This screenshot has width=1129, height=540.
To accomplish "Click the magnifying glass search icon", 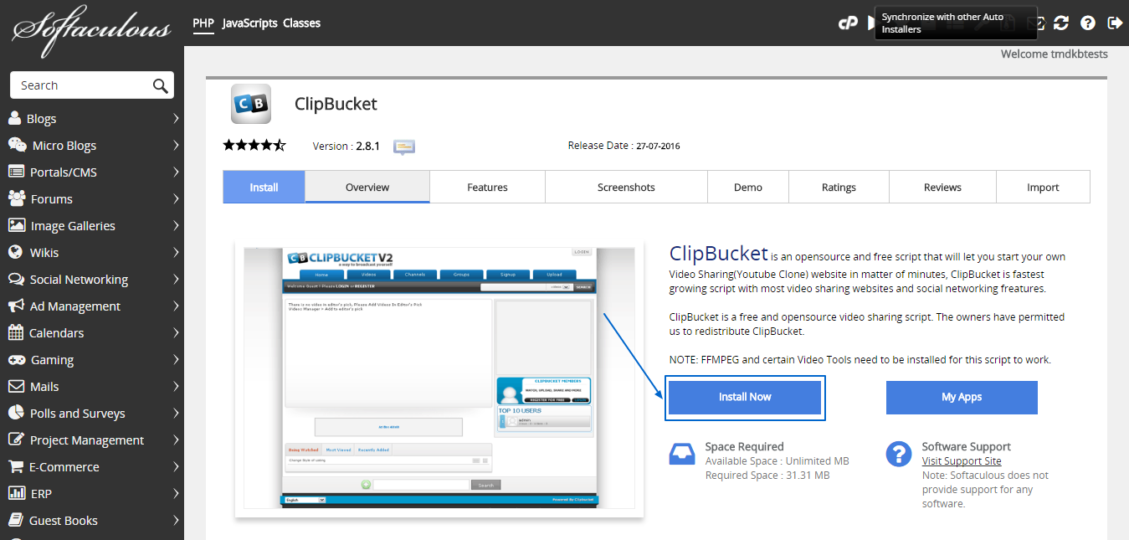I will click(160, 85).
